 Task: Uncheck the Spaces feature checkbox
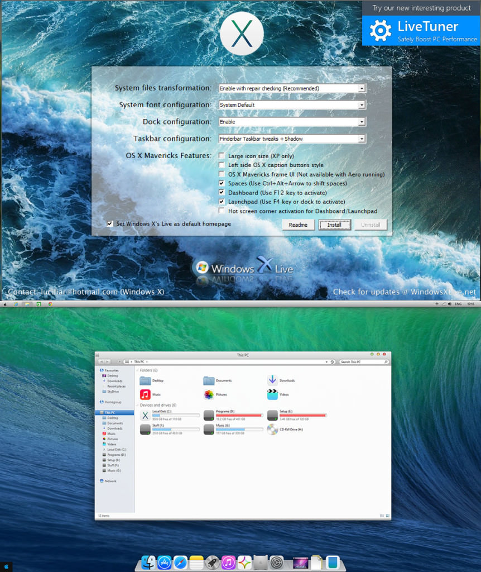point(222,183)
